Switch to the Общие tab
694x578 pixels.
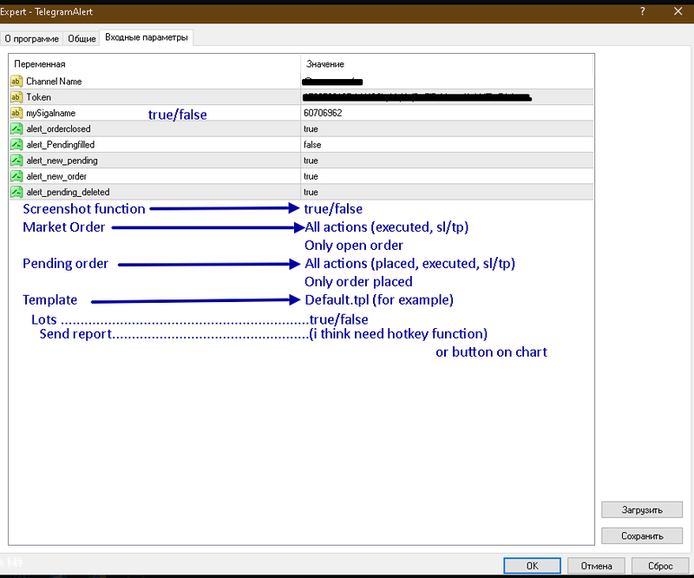click(82, 38)
